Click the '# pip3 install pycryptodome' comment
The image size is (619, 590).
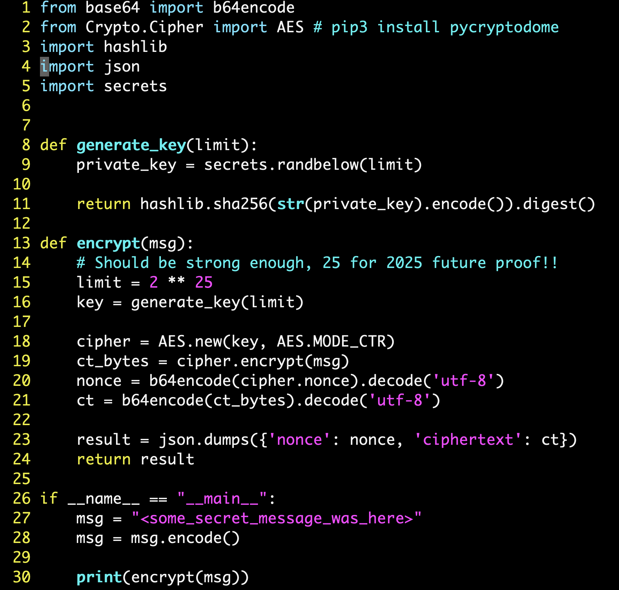436,27
